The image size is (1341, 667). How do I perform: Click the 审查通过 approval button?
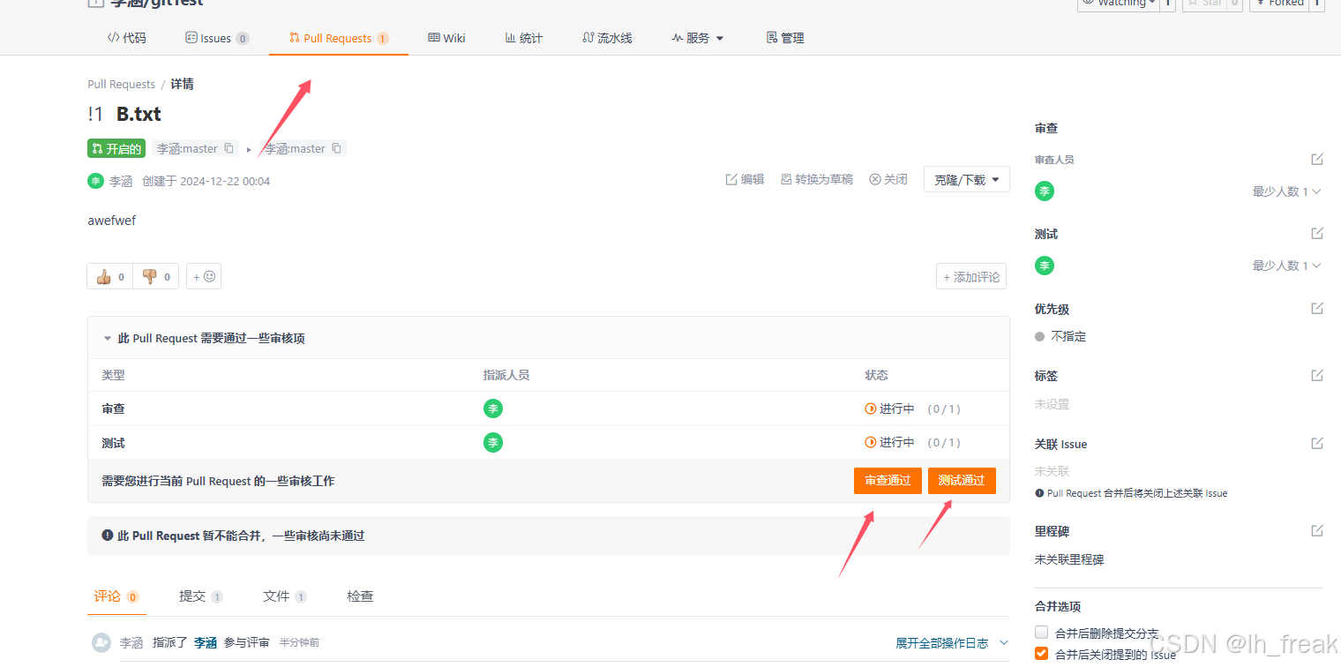click(888, 480)
